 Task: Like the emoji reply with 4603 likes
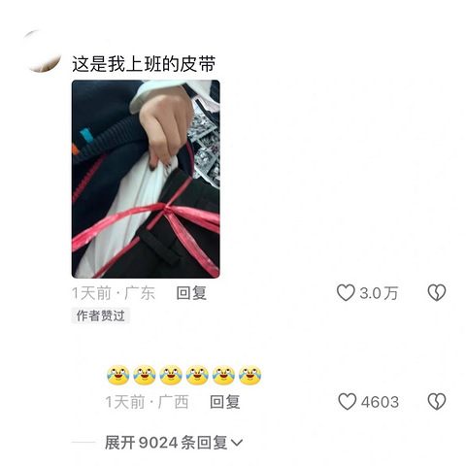348,402
